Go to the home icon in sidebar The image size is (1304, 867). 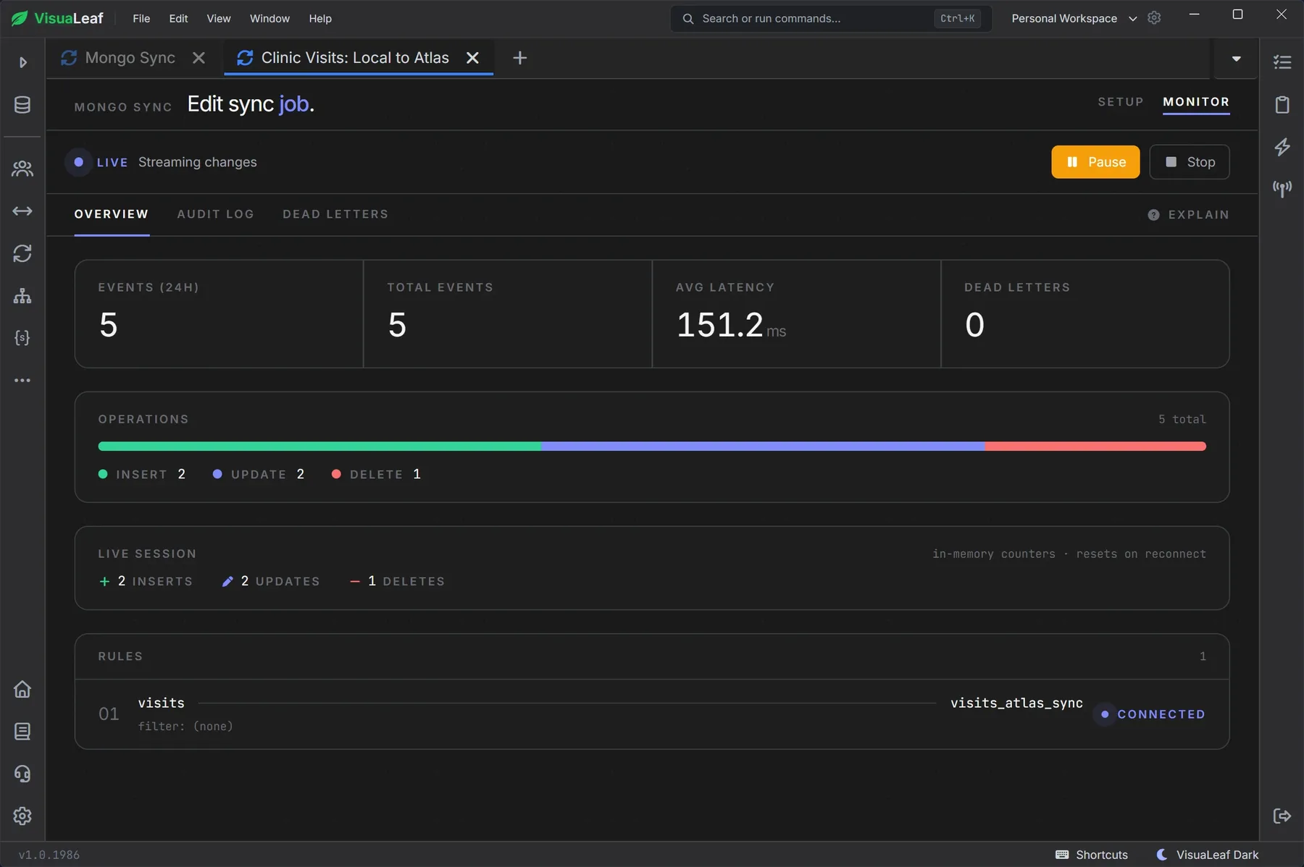point(22,689)
